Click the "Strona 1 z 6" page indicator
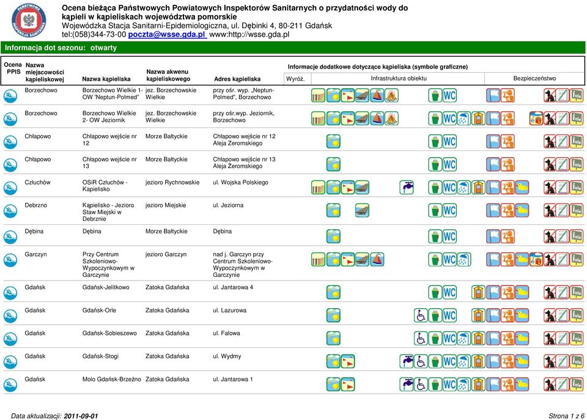The height and width of the screenshot is (420, 587). point(566,416)
